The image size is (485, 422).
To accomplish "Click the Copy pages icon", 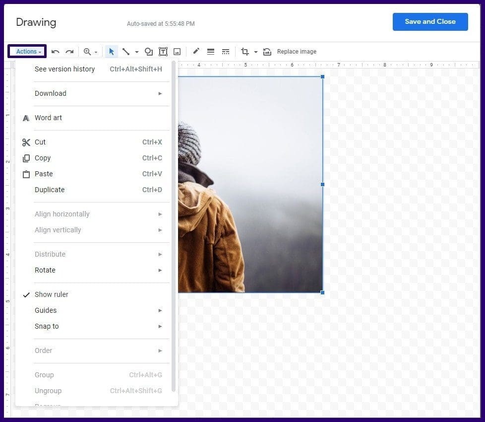I will [x=26, y=158].
